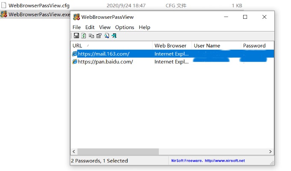Click the 2020/9/24 18:47 date cell
This screenshot has width=291, height=171.
[x=126, y=6]
